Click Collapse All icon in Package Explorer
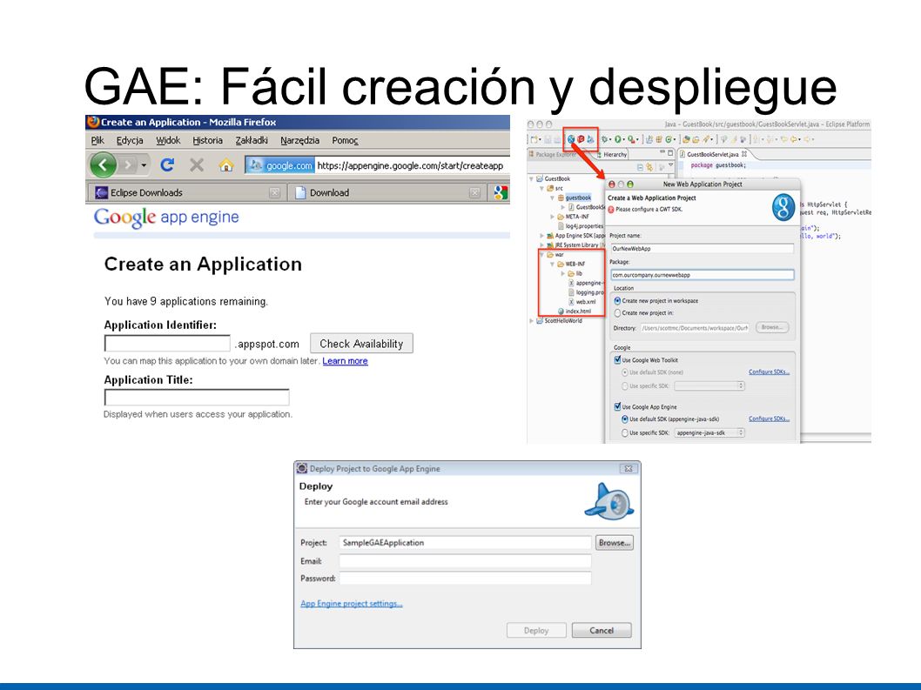The image size is (921, 690). [641, 167]
